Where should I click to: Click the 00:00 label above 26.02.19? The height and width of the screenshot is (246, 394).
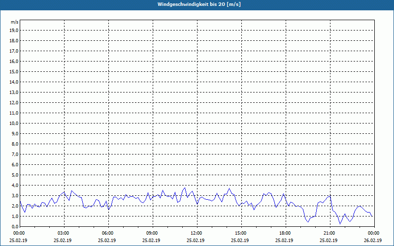(374, 233)
